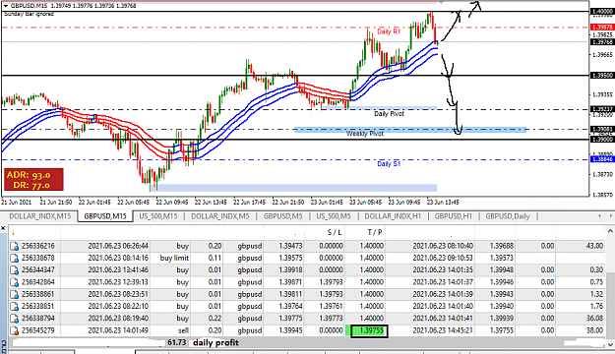Click the 61.73 daily profit total
The image size is (615, 354).
point(176,342)
